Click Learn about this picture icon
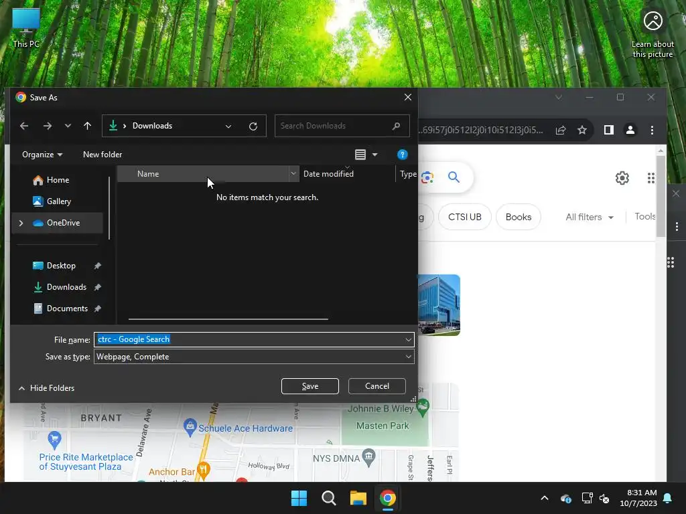Image resolution: width=686 pixels, height=514 pixels. [653, 34]
